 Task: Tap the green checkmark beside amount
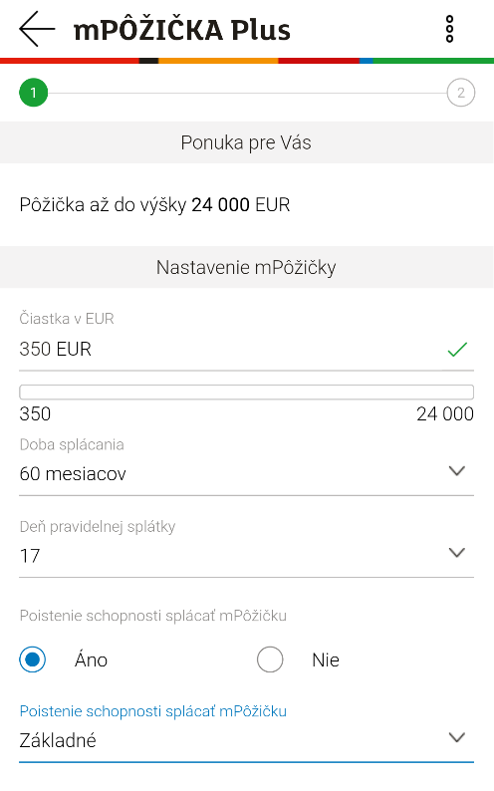pyautogui.click(x=457, y=349)
